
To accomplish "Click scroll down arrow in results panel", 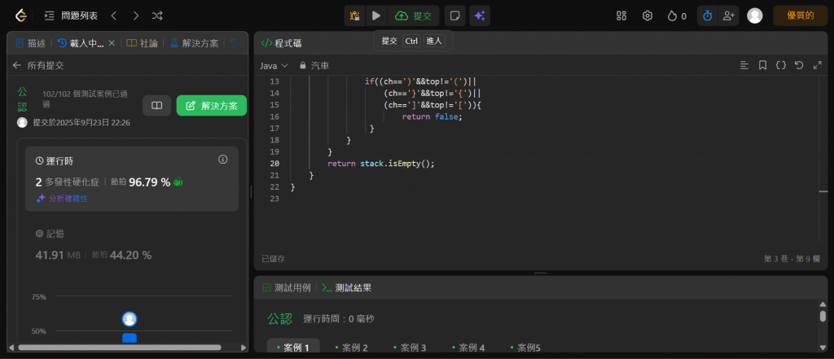I will tap(823, 348).
